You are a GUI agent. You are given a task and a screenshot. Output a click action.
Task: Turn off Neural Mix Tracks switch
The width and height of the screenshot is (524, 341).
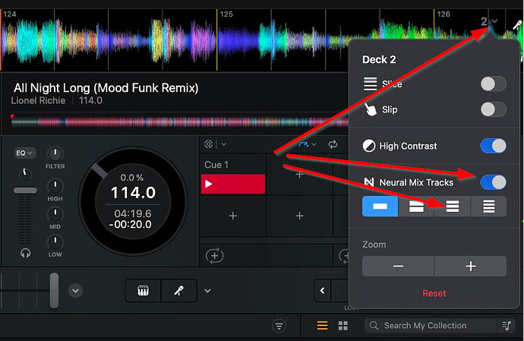click(493, 182)
